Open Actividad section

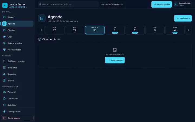click(x=17, y=105)
